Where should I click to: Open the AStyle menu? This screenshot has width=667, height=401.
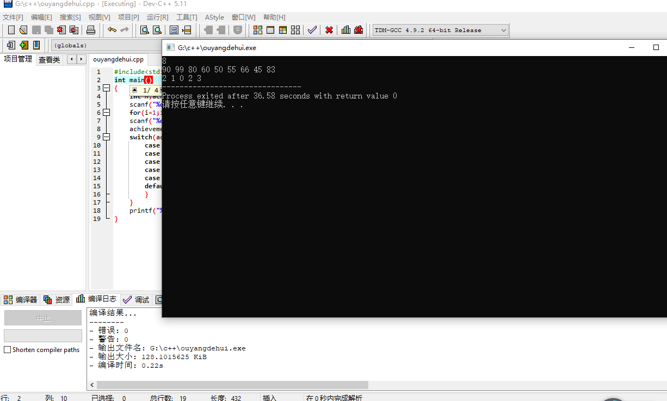tap(214, 17)
